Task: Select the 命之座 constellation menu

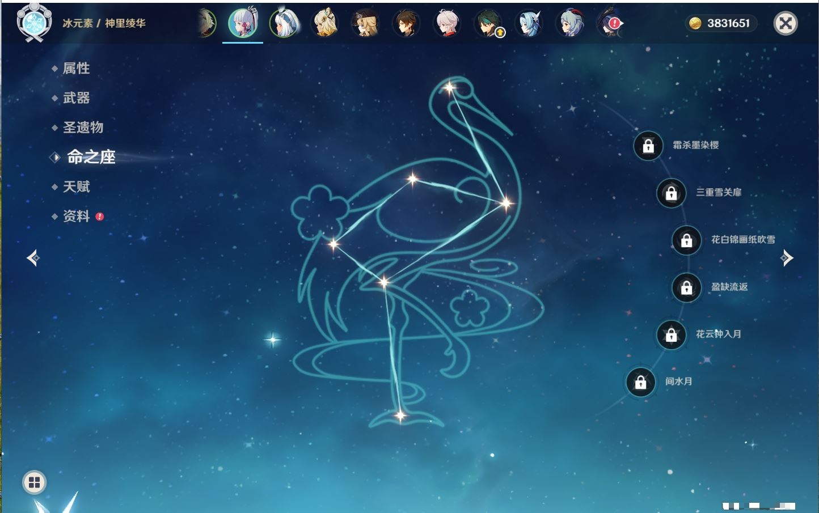Action: pos(91,157)
